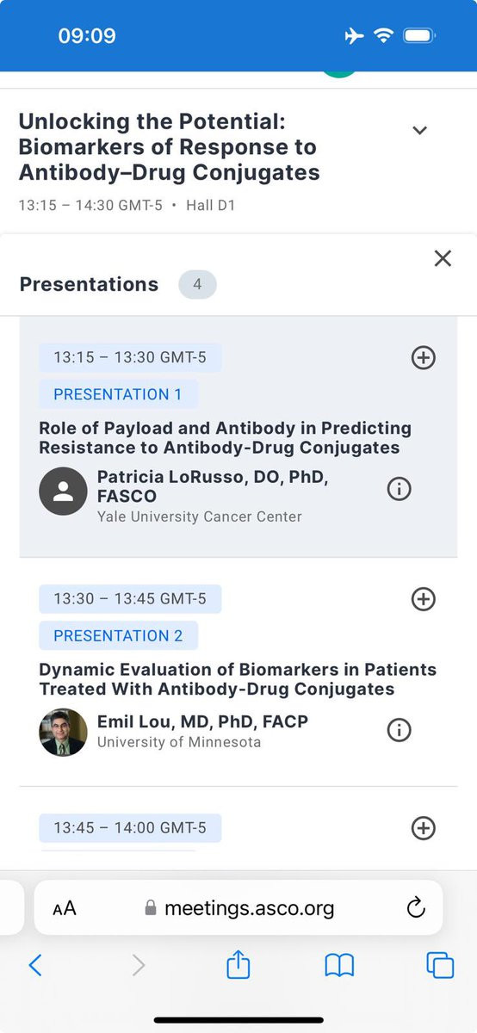Reload the meetings.asco.org page
This screenshot has height=1033, width=477.
click(416, 907)
